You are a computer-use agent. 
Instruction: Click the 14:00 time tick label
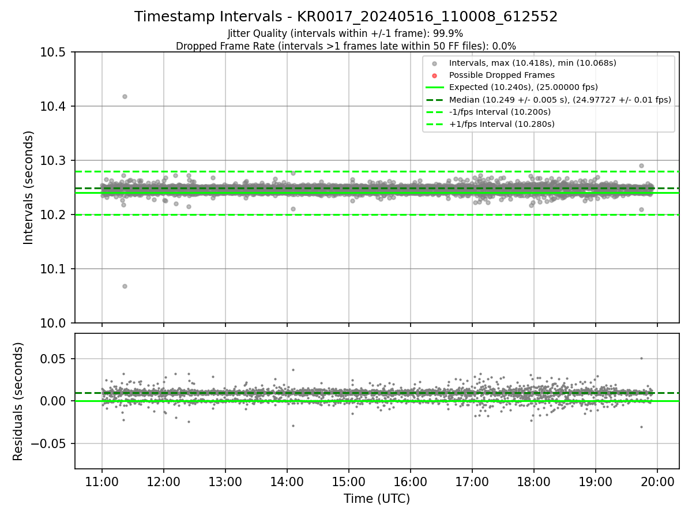coord(287,482)
